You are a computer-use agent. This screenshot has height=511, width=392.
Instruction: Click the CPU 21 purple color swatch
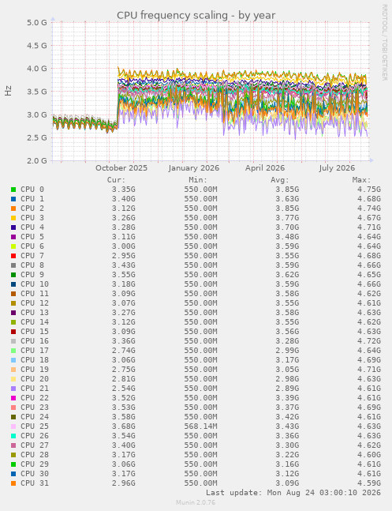coord(13,388)
